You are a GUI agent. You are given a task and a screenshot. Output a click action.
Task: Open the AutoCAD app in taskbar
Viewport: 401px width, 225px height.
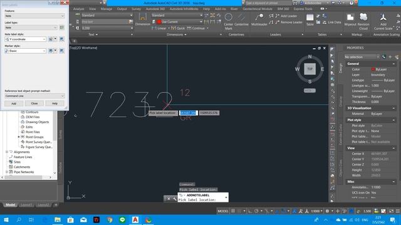(x=135, y=219)
